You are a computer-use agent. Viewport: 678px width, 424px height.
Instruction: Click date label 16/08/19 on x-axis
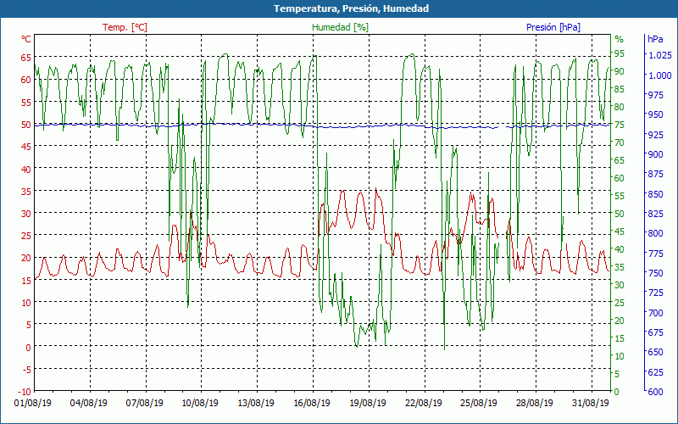pos(312,403)
